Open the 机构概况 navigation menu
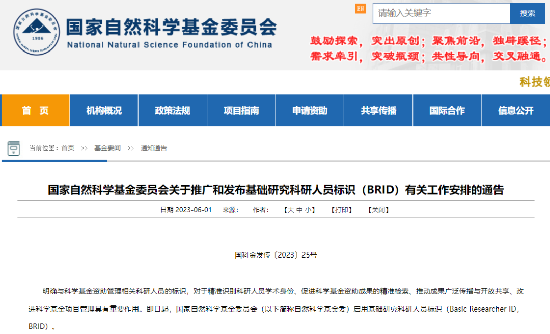550x334 pixels. (x=104, y=111)
